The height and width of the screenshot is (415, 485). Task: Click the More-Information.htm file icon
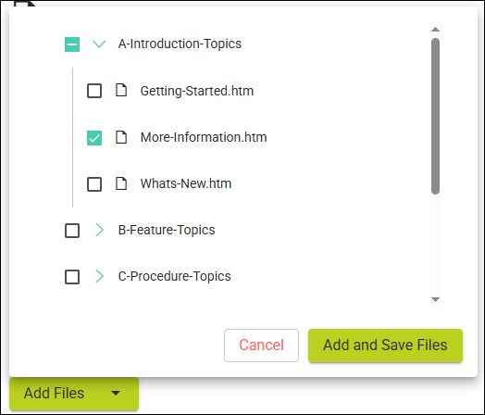point(121,137)
